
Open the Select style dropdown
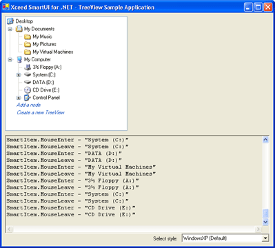[265, 238]
